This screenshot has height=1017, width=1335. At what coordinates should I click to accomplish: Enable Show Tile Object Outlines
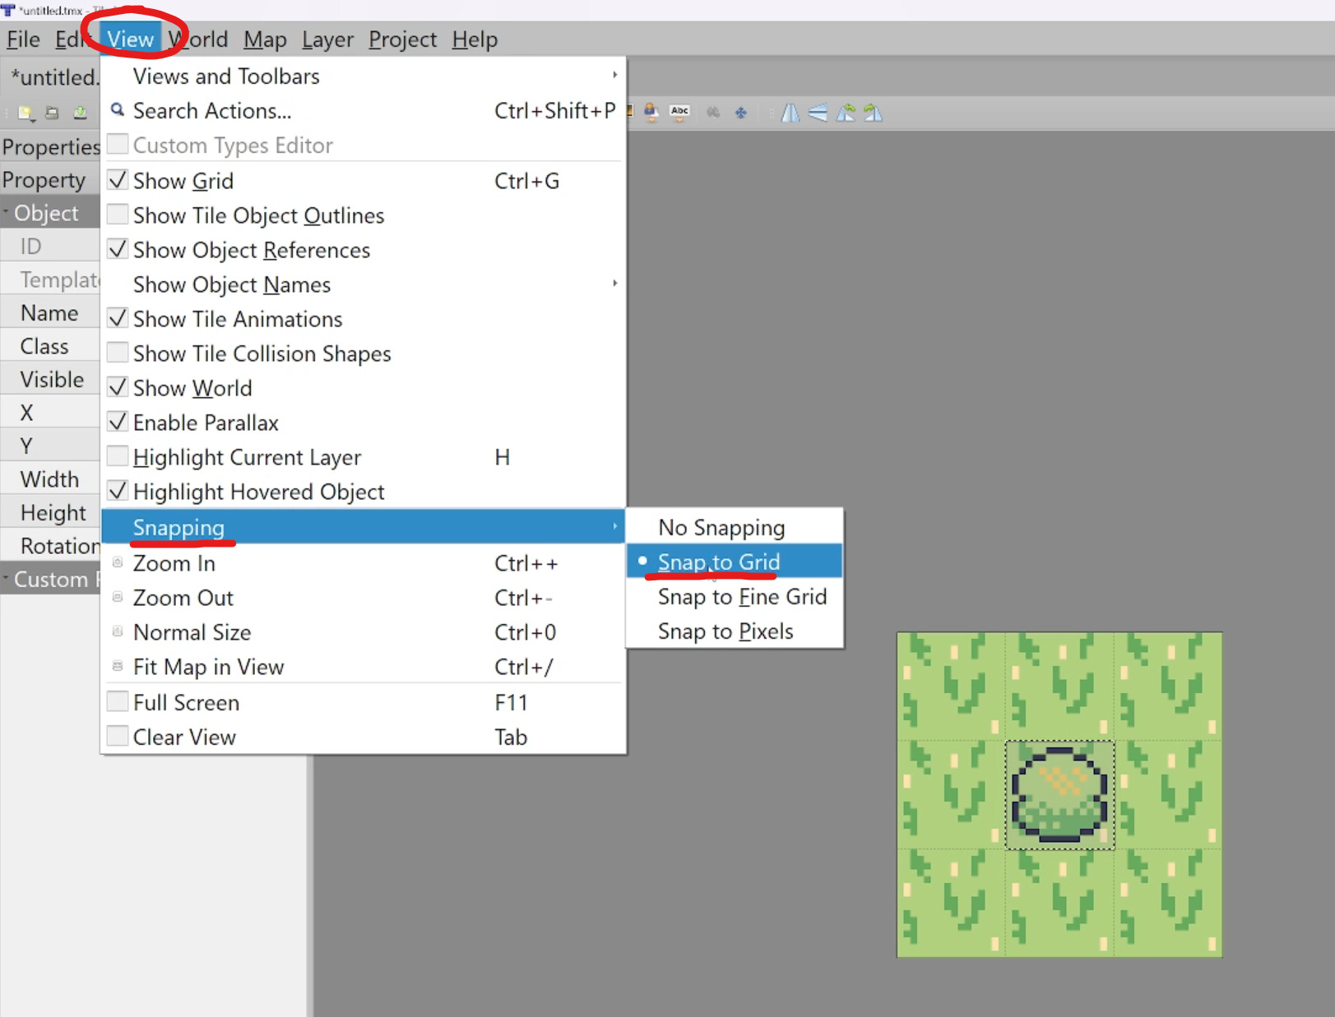[x=257, y=215]
